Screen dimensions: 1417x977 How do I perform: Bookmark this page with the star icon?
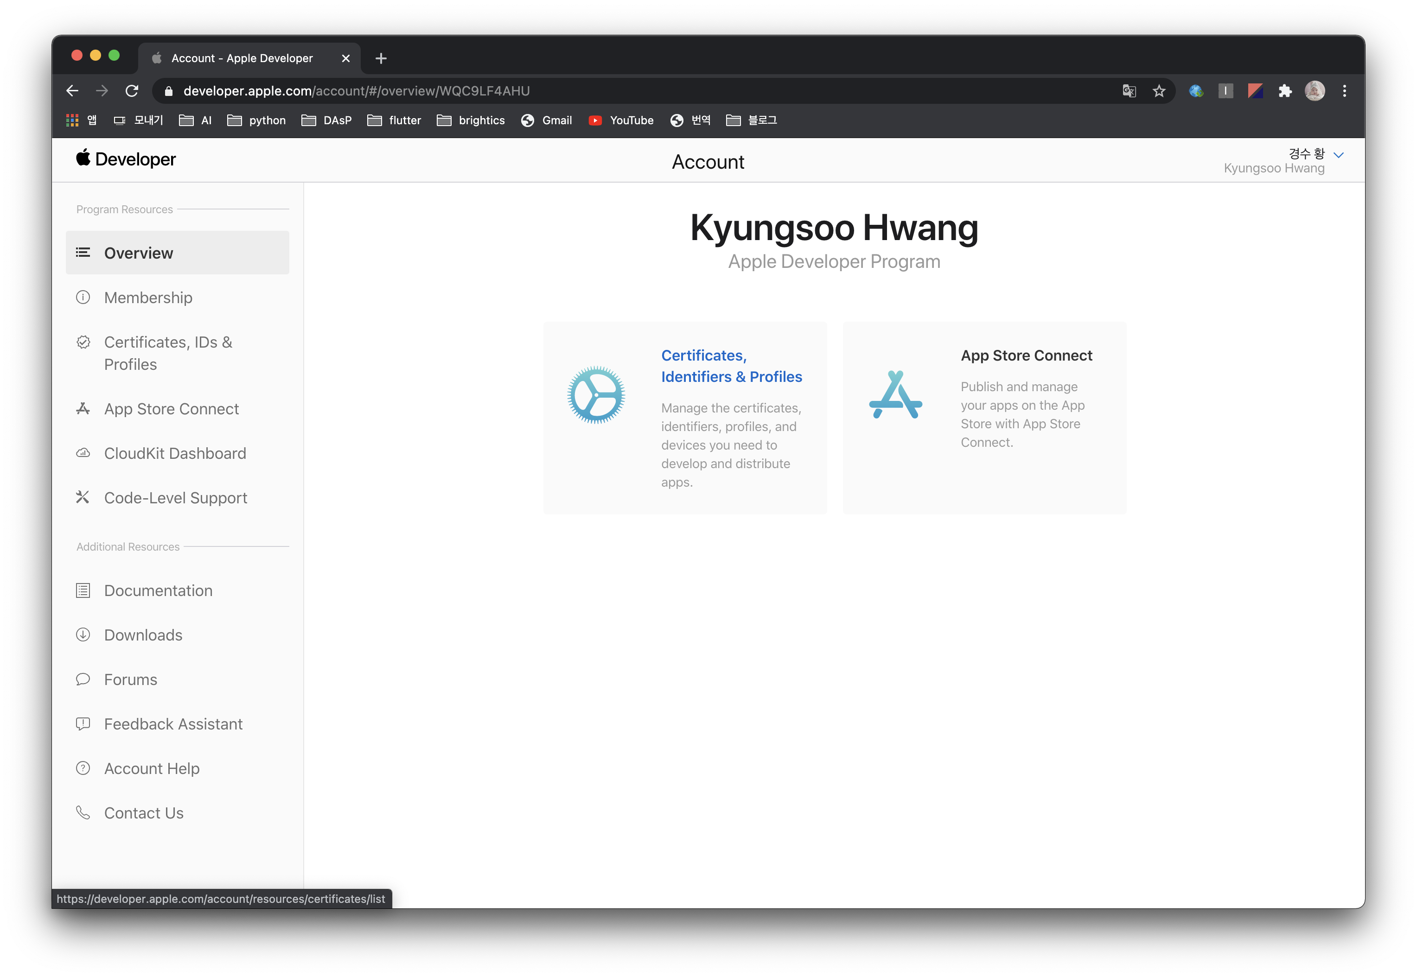pos(1159,91)
